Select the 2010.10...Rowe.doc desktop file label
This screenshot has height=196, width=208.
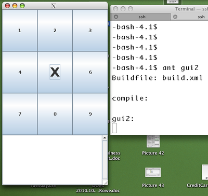98,191
